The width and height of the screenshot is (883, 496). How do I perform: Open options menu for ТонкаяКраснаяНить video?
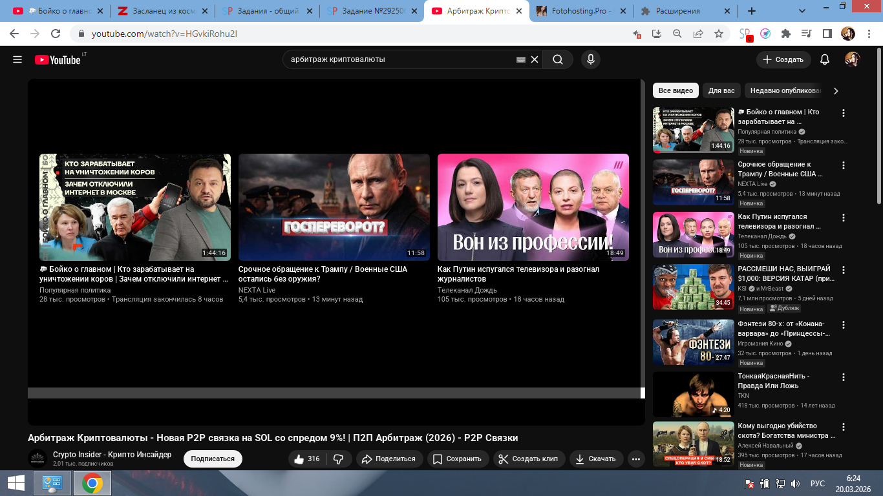point(843,377)
